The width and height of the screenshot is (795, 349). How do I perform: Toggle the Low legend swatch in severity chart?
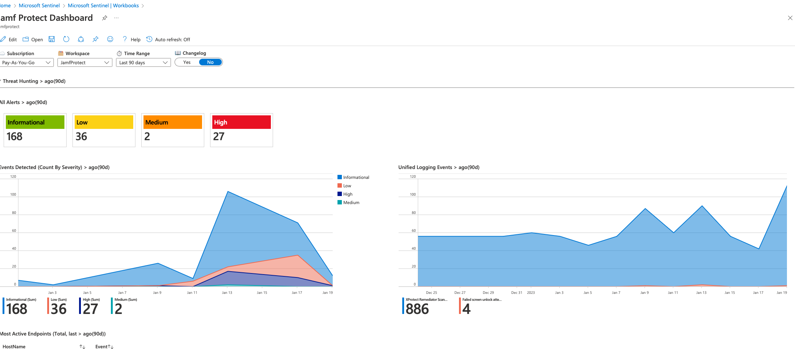point(340,185)
